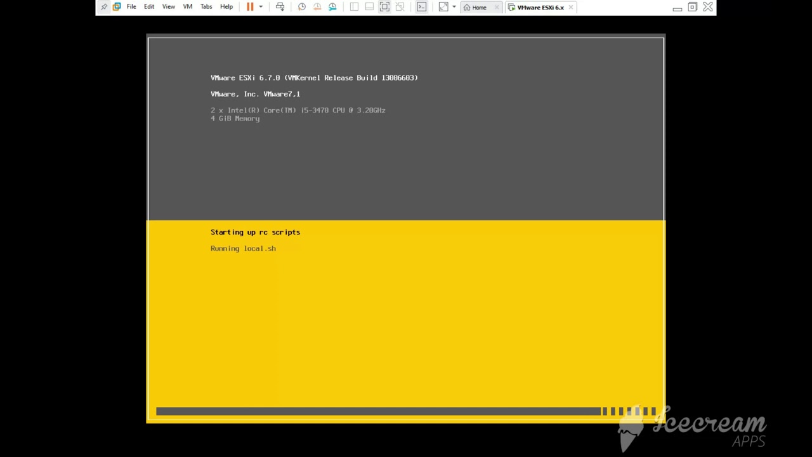The width and height of the screenshot is (812, 457).
Task: Click the 'Starting up rc scripts' text
Action: (x=255, y=232)
